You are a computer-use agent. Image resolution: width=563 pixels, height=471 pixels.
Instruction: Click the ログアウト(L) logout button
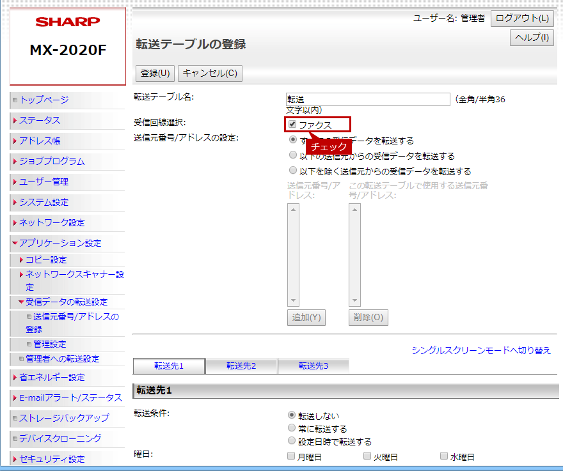pos(522,19)
